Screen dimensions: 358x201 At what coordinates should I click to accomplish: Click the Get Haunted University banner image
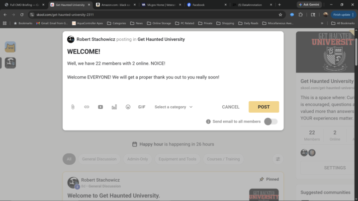326,52
